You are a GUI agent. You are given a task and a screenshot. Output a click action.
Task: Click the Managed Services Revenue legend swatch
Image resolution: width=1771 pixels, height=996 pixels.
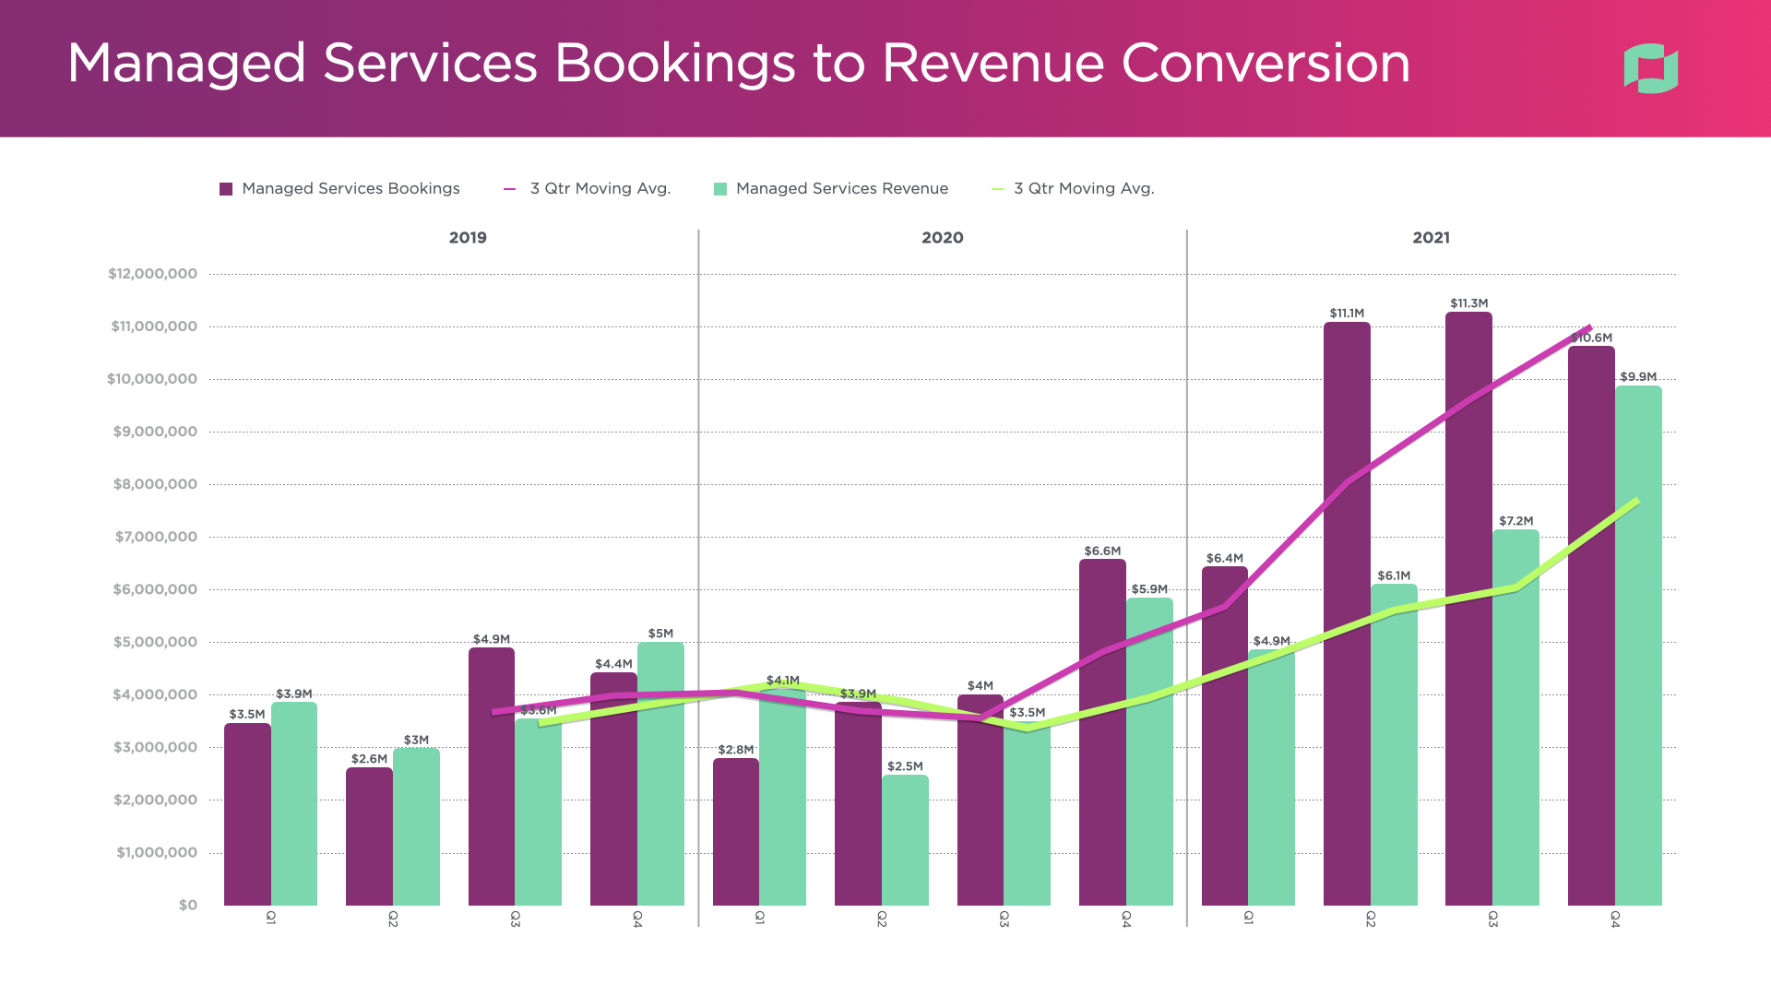coord(720,189)
